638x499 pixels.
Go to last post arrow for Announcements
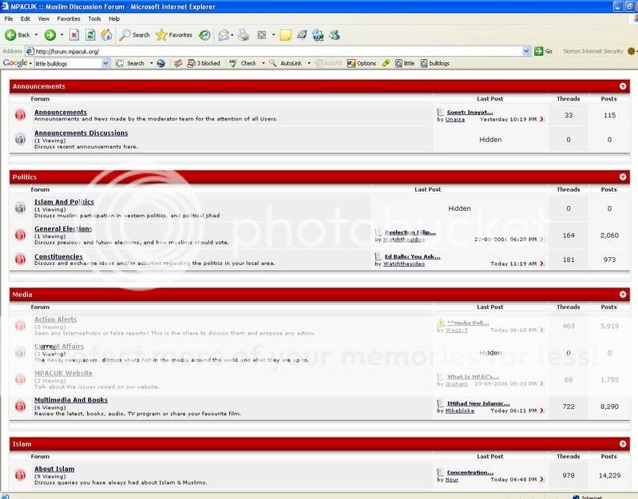click(x=541, y=119)
